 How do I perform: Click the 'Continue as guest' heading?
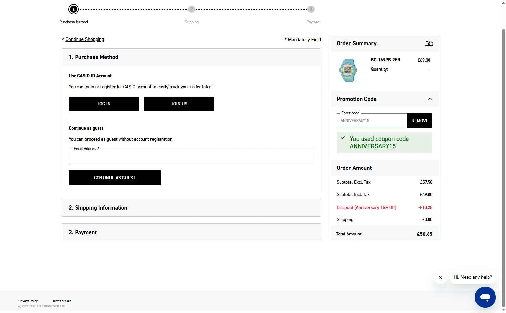pyautogui.click(x=86, y=128)
